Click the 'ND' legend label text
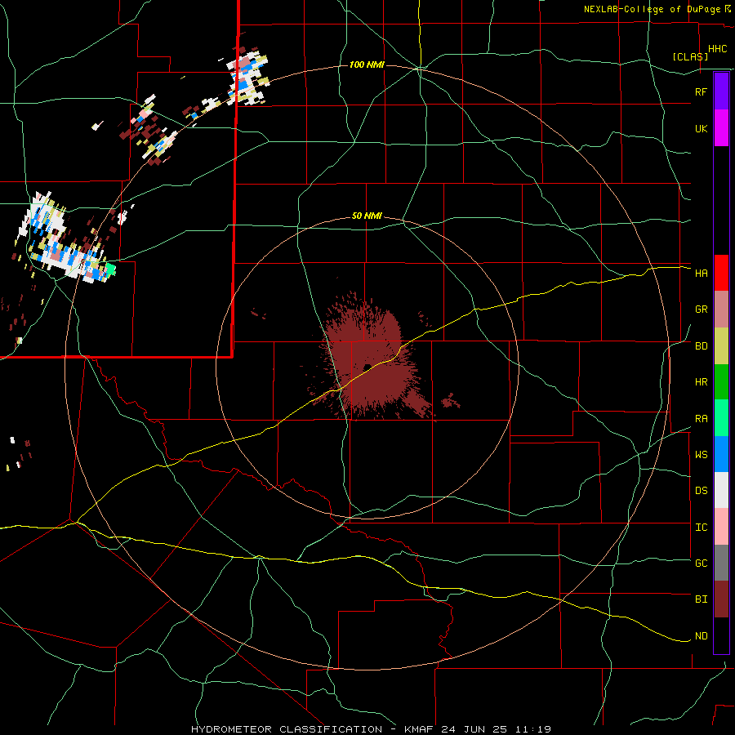The image size is (735, 735). 701,636
